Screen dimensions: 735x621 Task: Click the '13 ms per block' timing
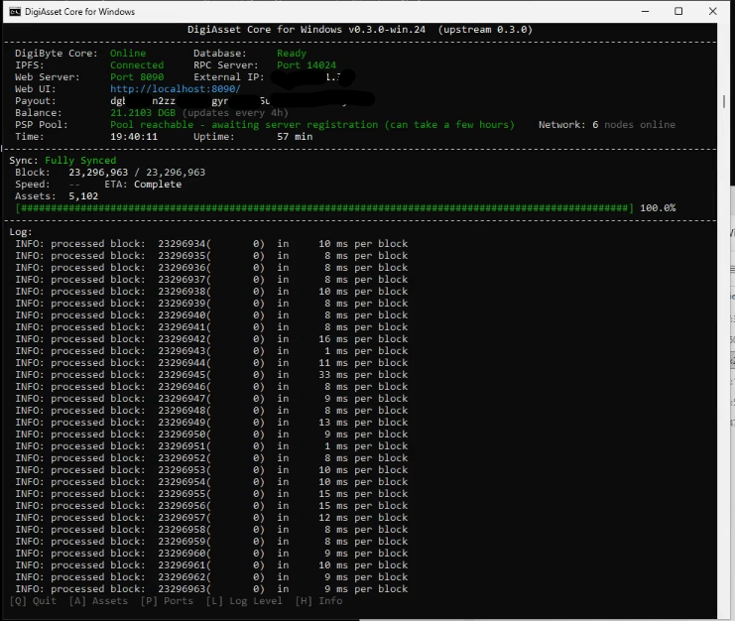(363, 423)
